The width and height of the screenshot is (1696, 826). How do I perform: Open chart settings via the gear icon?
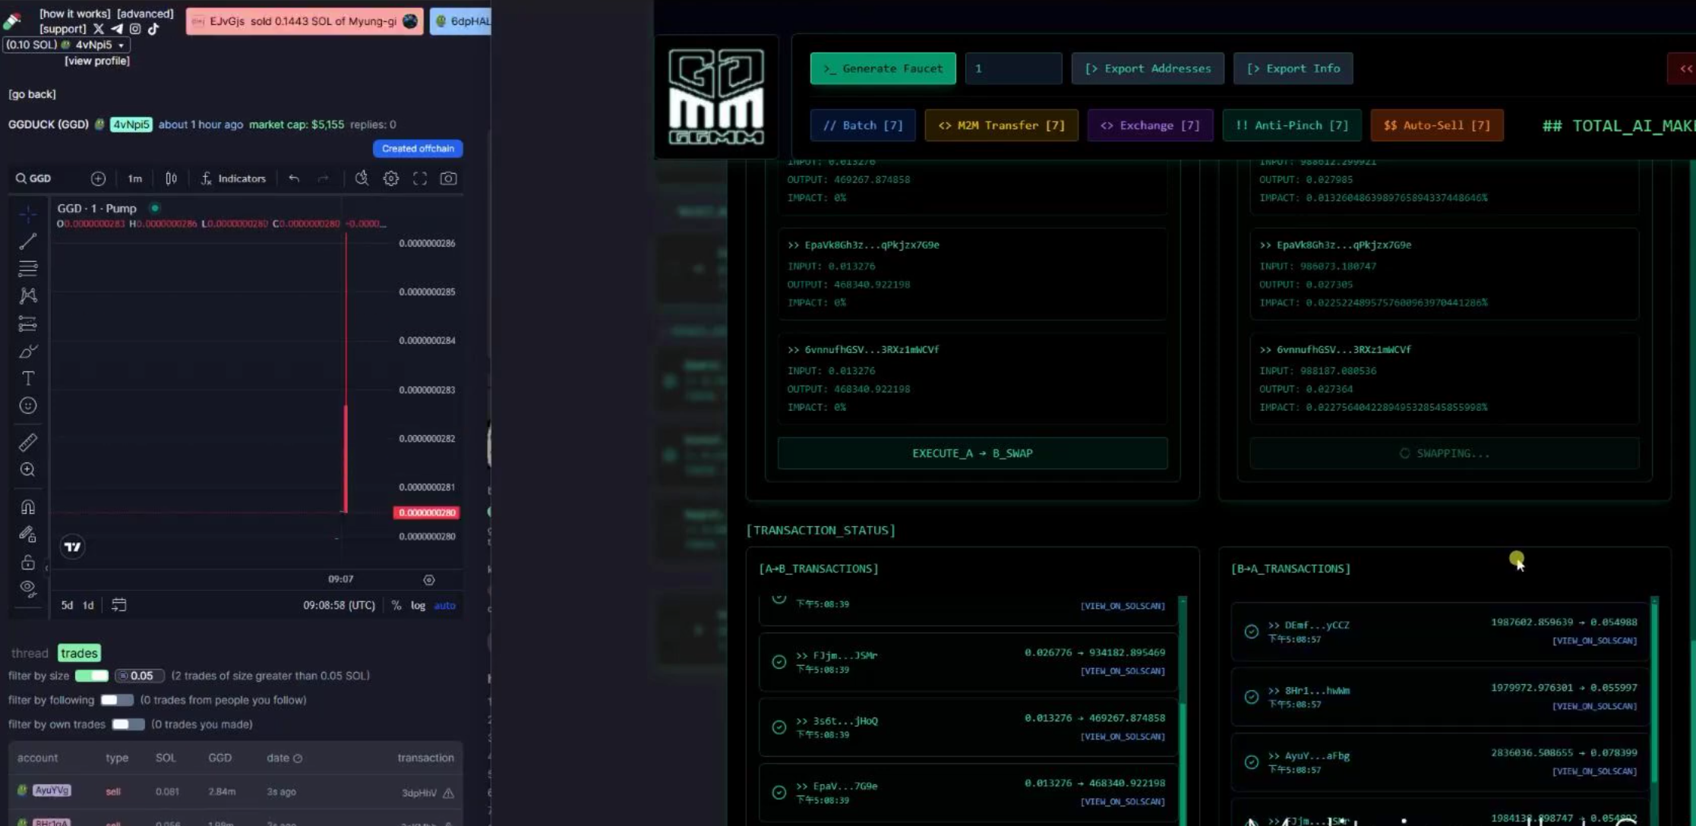[390, 178]
